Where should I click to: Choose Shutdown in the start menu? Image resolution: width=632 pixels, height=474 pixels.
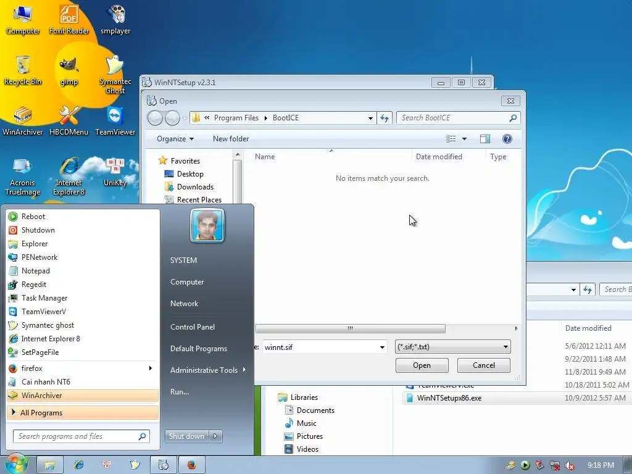(x=83, y=230)
